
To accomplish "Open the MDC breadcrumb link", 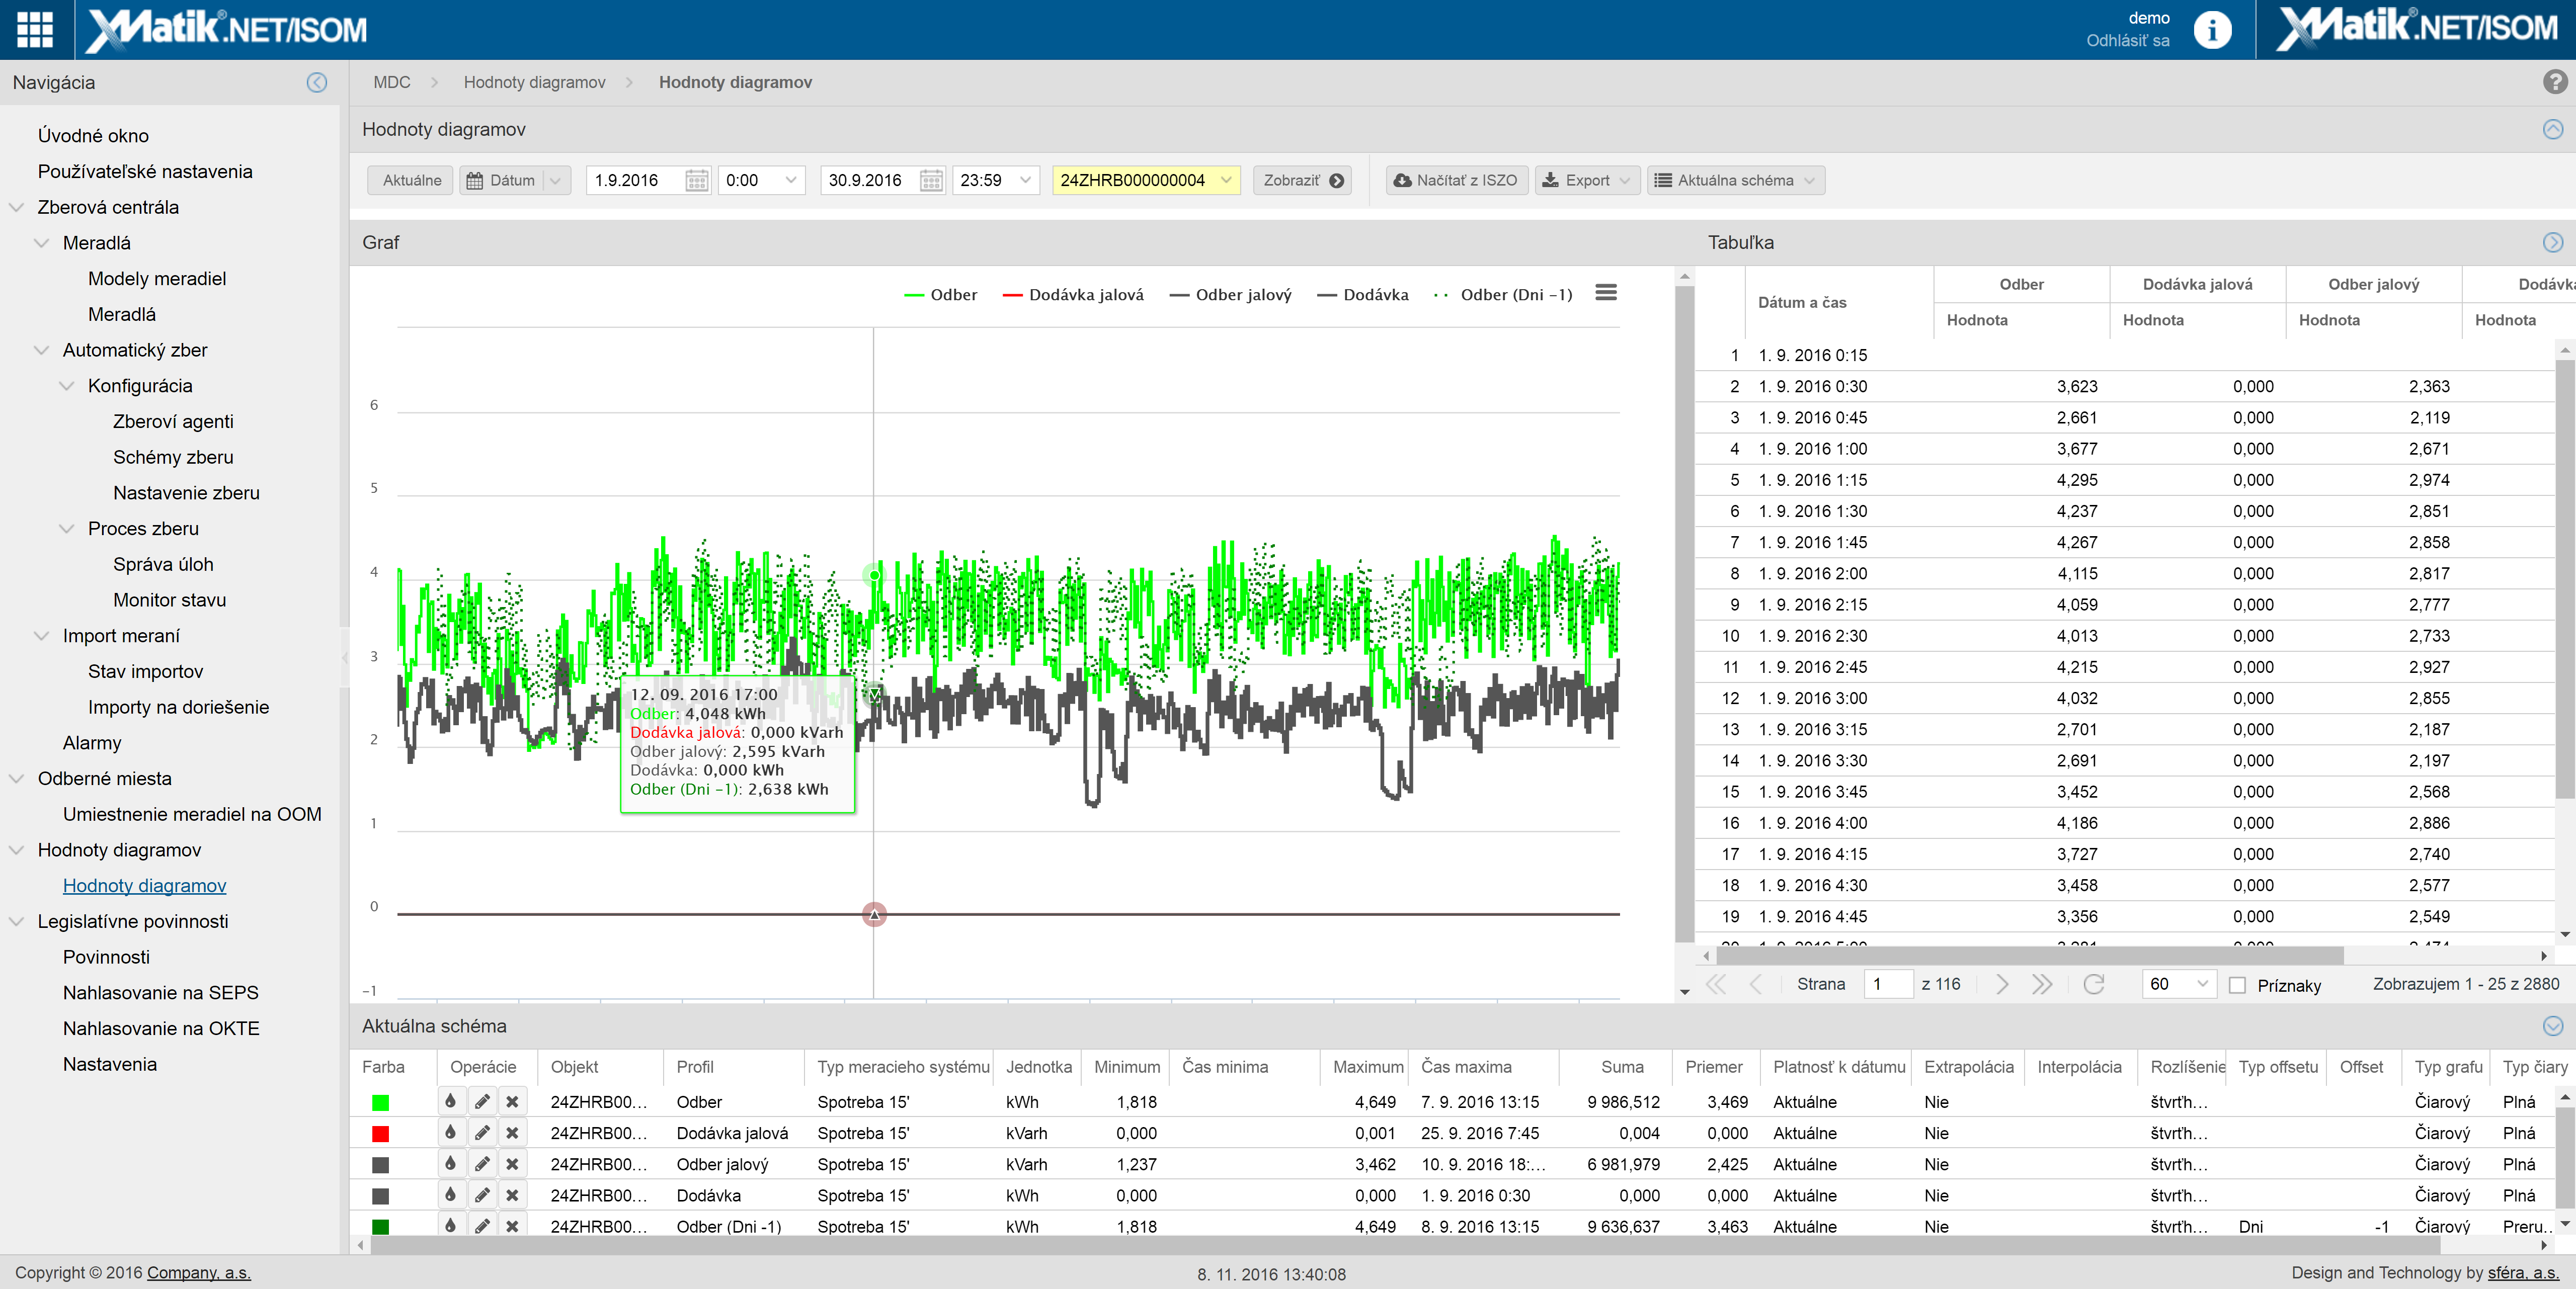I will (392, 82).
